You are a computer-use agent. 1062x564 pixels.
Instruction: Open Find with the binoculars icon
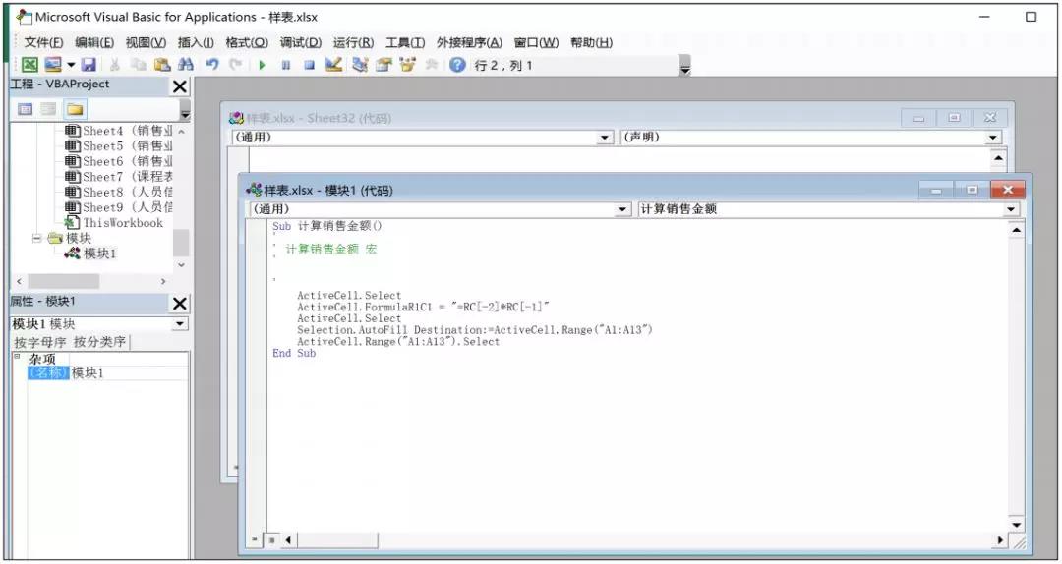click(x=186, y=65)
